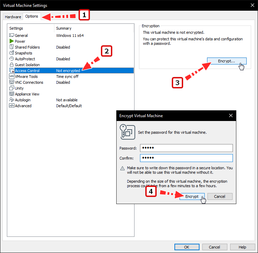Select the Power settings row

pyautogui.click(x=71, y=41)
